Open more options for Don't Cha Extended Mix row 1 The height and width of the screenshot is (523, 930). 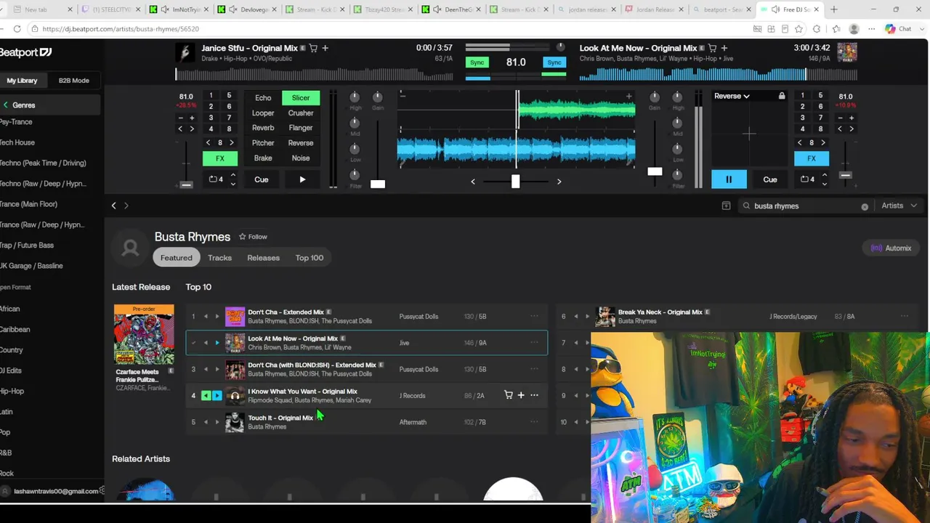(534, 316)
